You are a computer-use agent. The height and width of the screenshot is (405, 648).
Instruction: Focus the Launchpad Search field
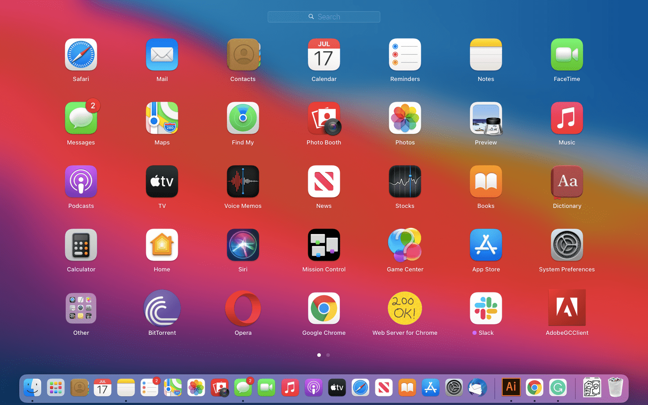click(324, 17)
